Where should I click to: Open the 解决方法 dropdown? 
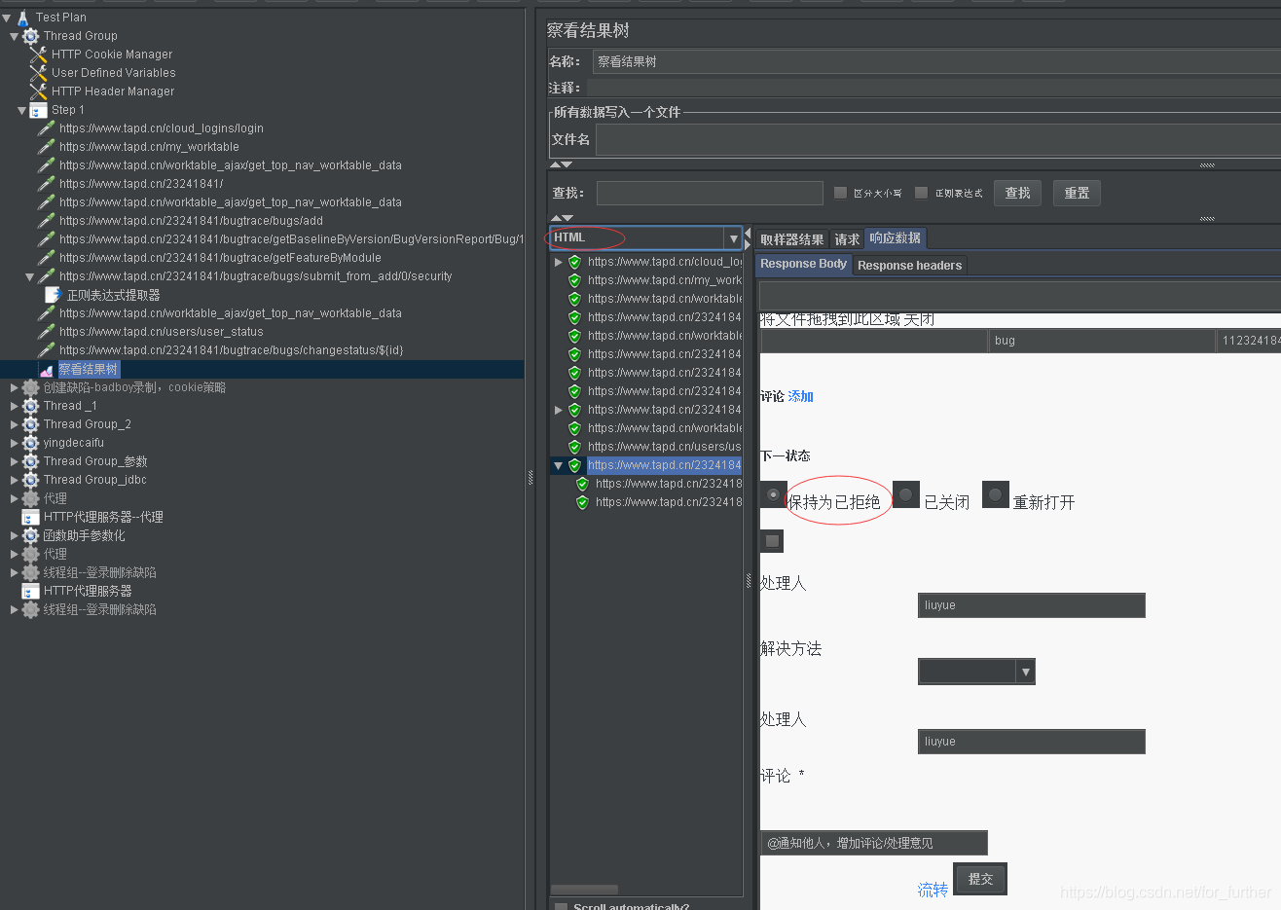tap(1025, 672)
